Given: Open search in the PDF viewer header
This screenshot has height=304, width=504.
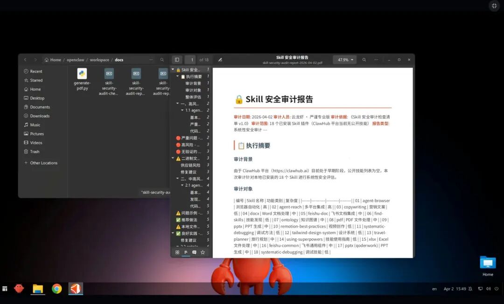Looking at the screenshot, I should coord(364,60).
